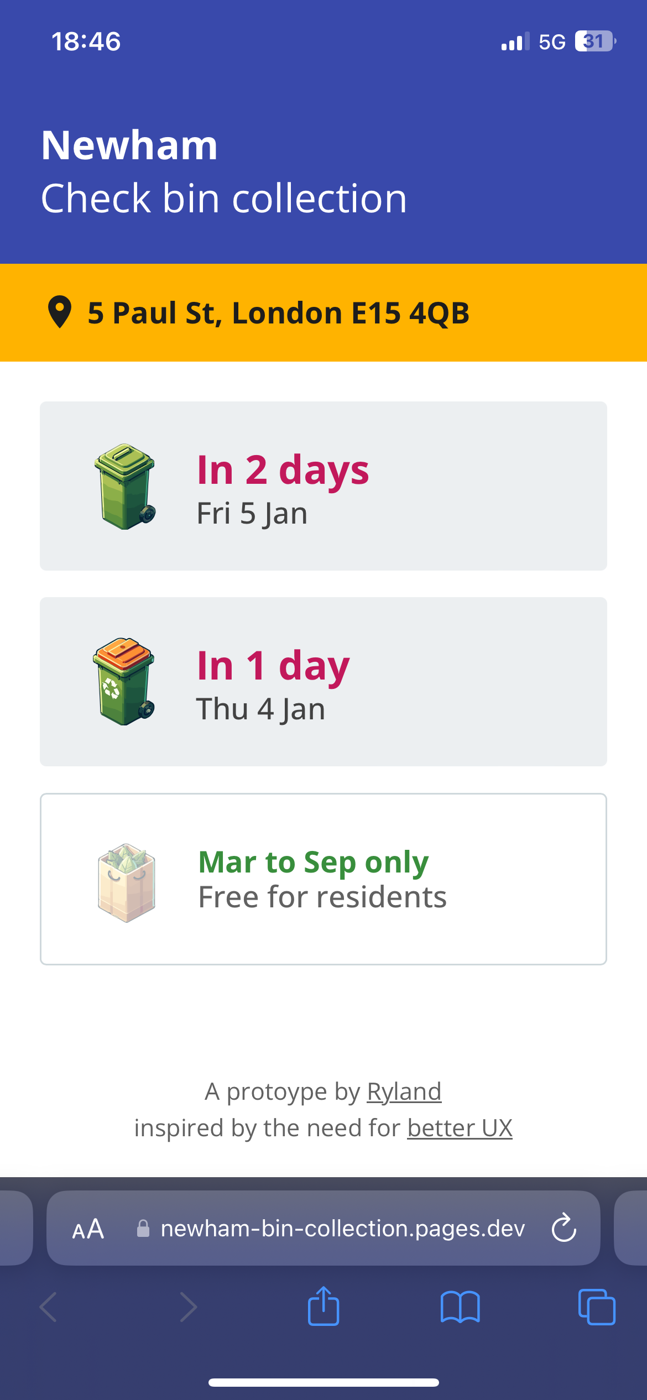Screen dimensions: 647x1400
Task: Go forward with the right chevron
Action: (x=188, y=1307)
